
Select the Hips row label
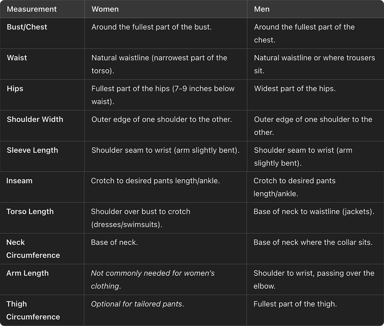(15, 88)
